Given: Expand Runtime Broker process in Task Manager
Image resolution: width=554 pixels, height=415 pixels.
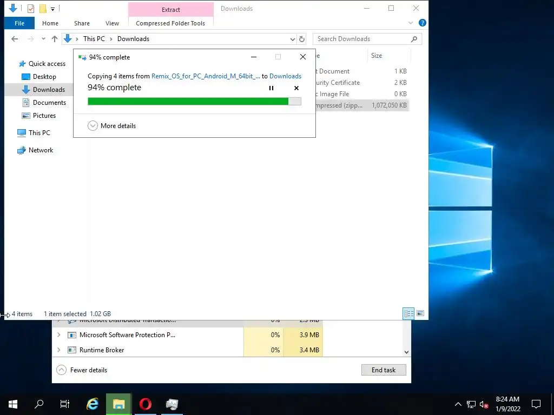Looking at the screenshot, I should point(58,350).
